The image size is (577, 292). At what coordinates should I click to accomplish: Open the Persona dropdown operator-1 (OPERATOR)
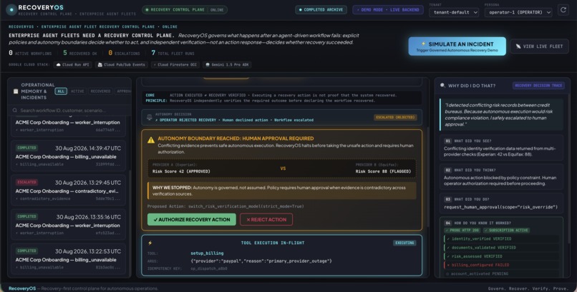[x=518, y=12]
